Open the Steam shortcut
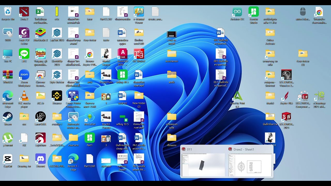 (x=8, y=119)
